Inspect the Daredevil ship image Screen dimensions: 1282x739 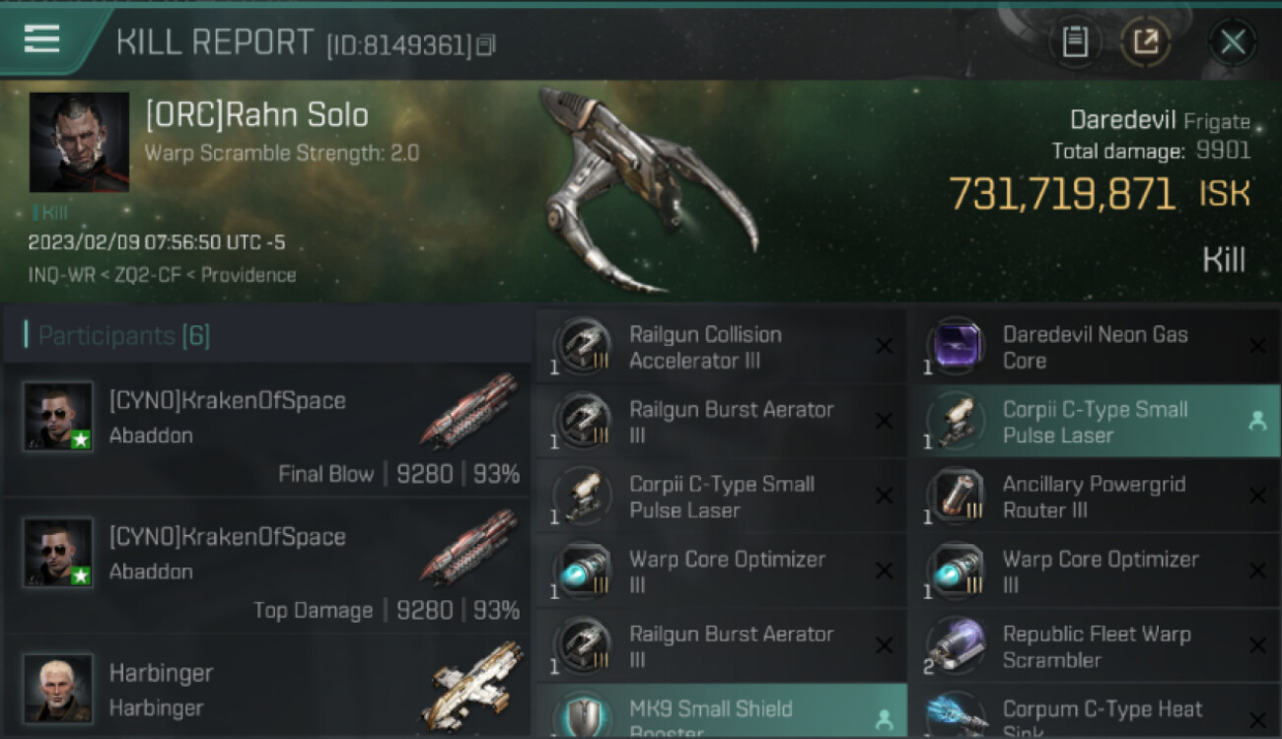(x=646, y=189)
